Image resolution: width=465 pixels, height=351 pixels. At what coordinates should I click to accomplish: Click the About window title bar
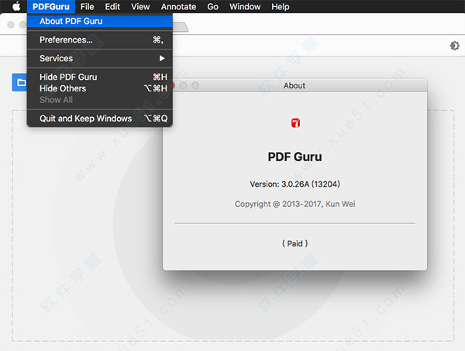tap(294, 85)
